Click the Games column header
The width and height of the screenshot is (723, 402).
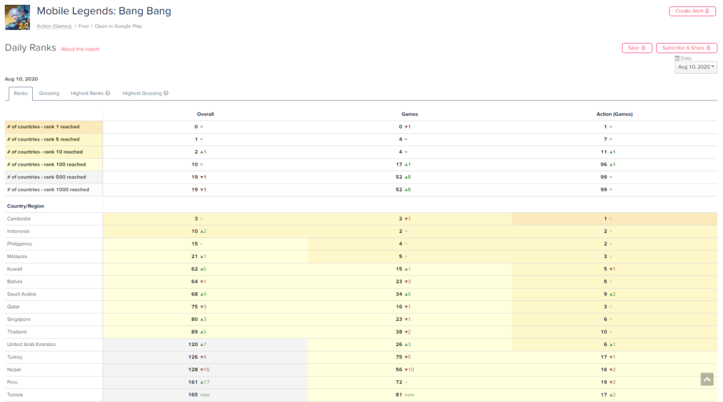coord(409,114)
